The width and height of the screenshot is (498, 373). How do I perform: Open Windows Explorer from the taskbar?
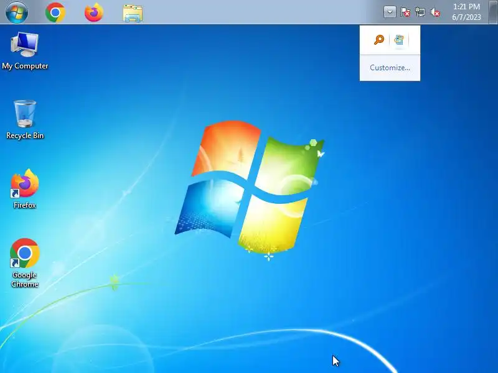pos(133,13)
